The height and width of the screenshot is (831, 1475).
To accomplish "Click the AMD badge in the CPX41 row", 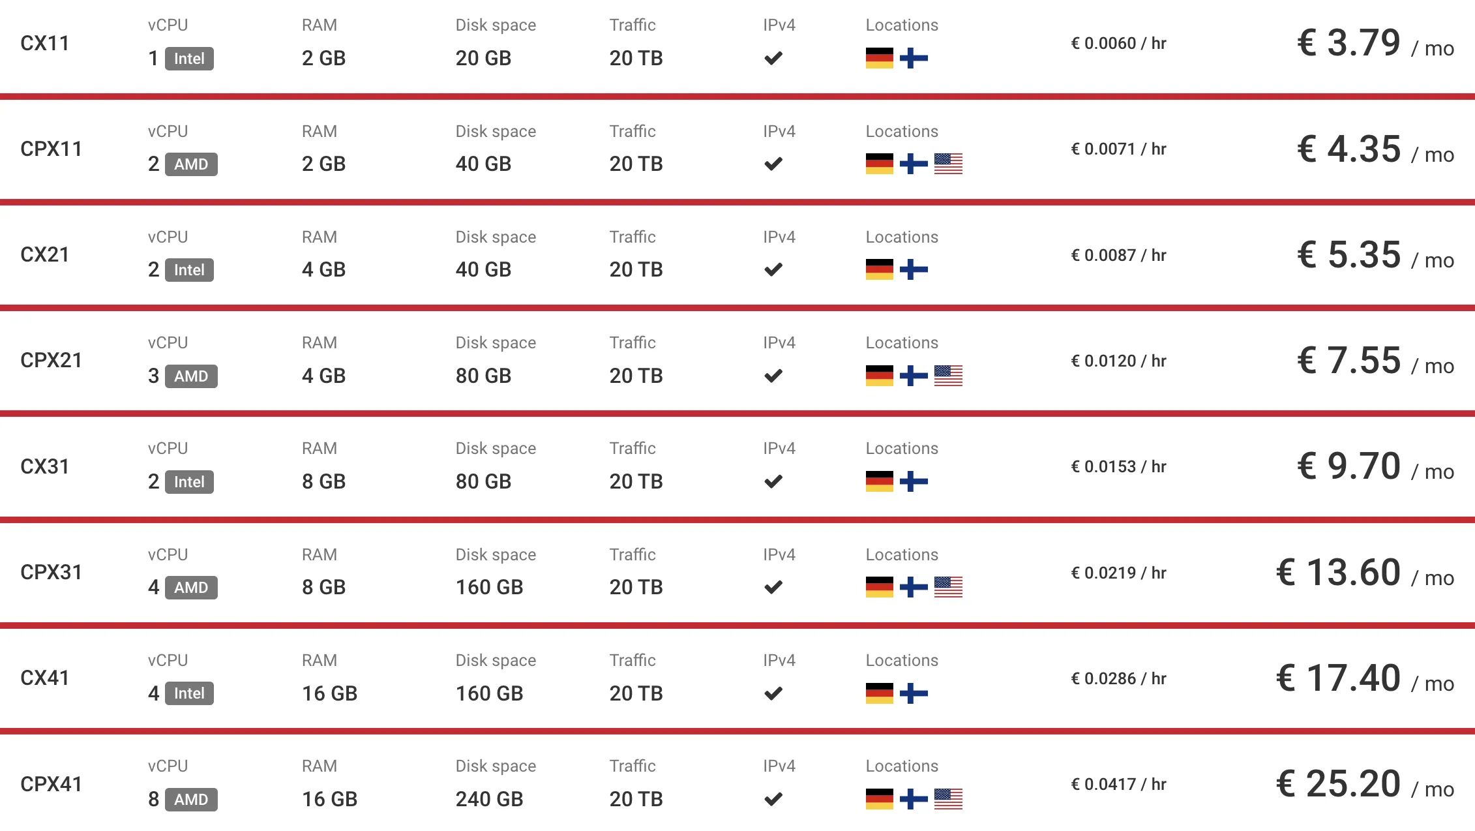I will (x=191, y=800).
